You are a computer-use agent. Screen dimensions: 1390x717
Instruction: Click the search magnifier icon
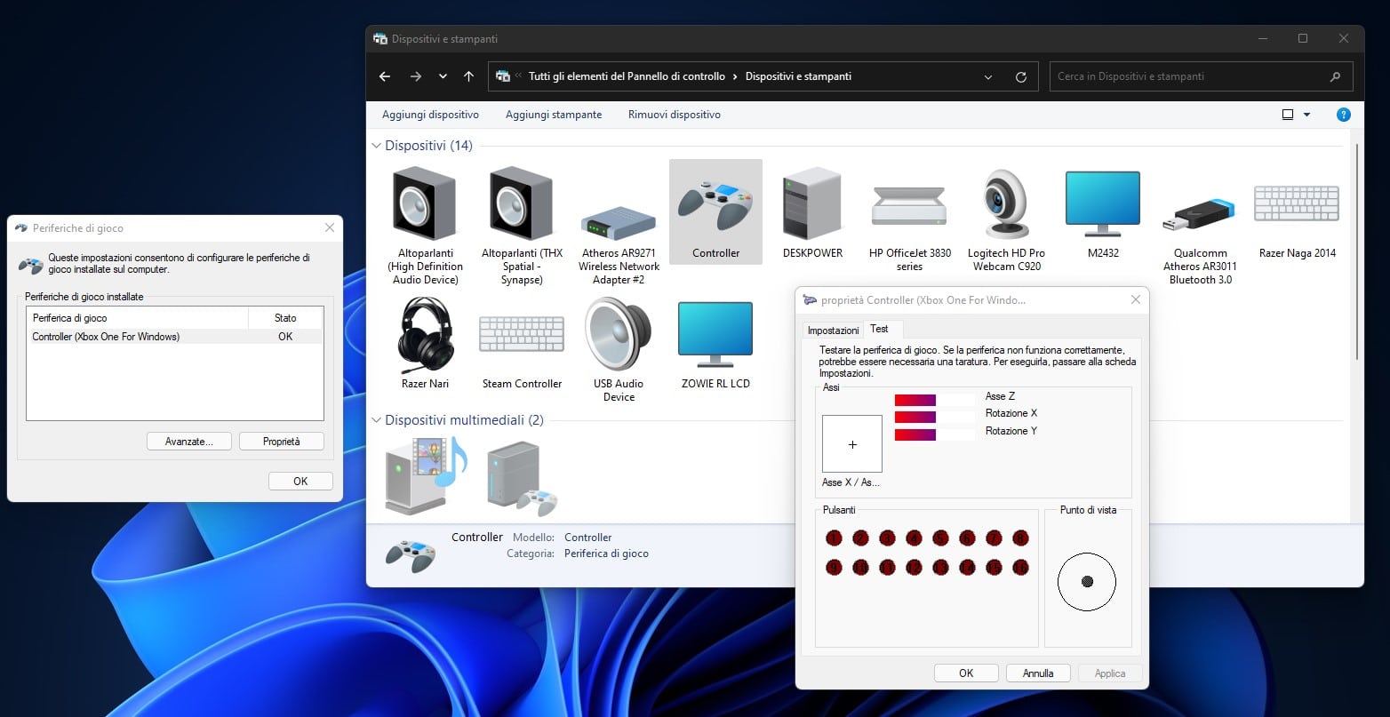1335,76
